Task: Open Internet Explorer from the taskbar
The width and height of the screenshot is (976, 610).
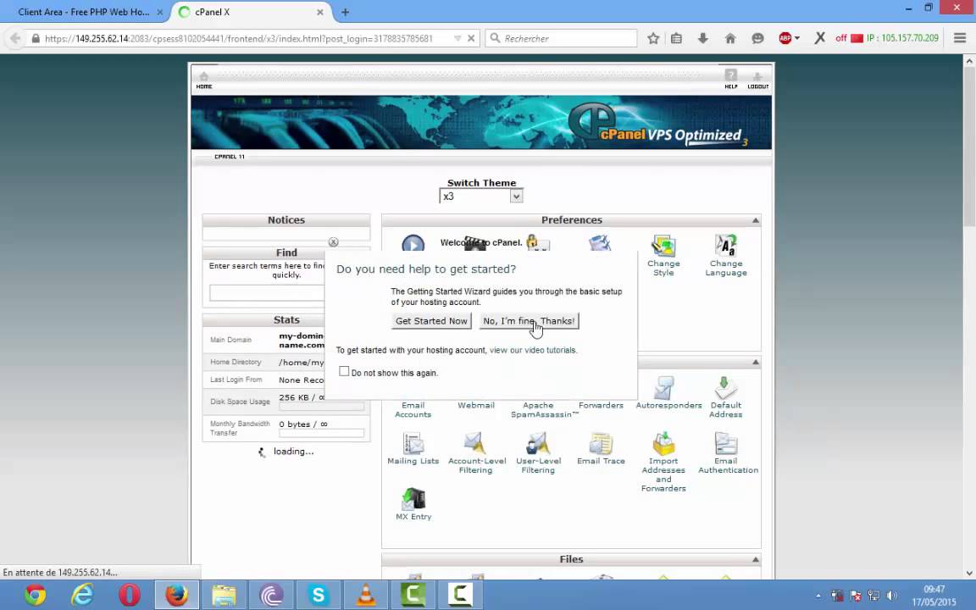Action: pyautogui.click(x=82, y=595)
